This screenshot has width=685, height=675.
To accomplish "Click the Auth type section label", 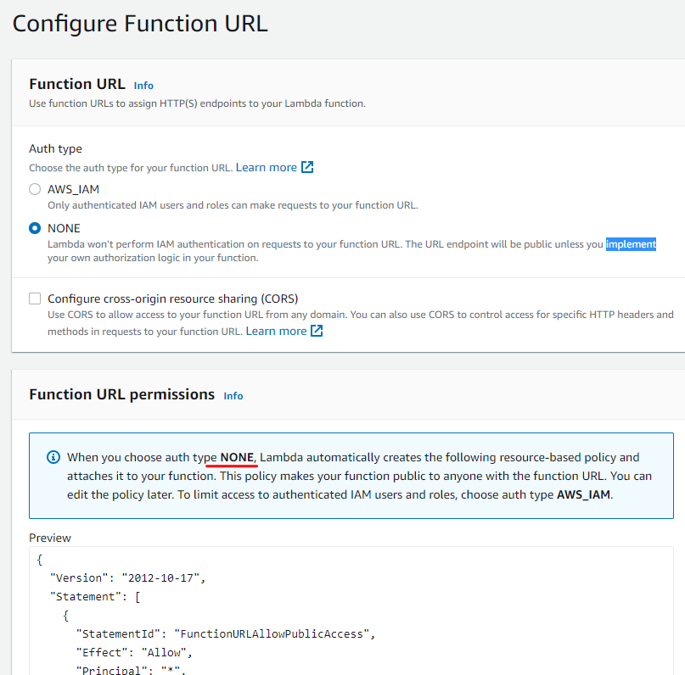I will click(x=55, y=148).
